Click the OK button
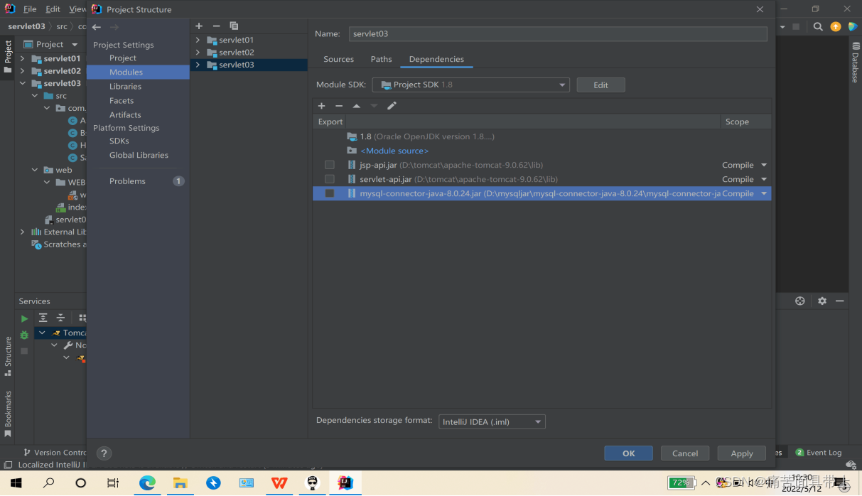This screenshot has width=862, height=496. click(628, 453)
